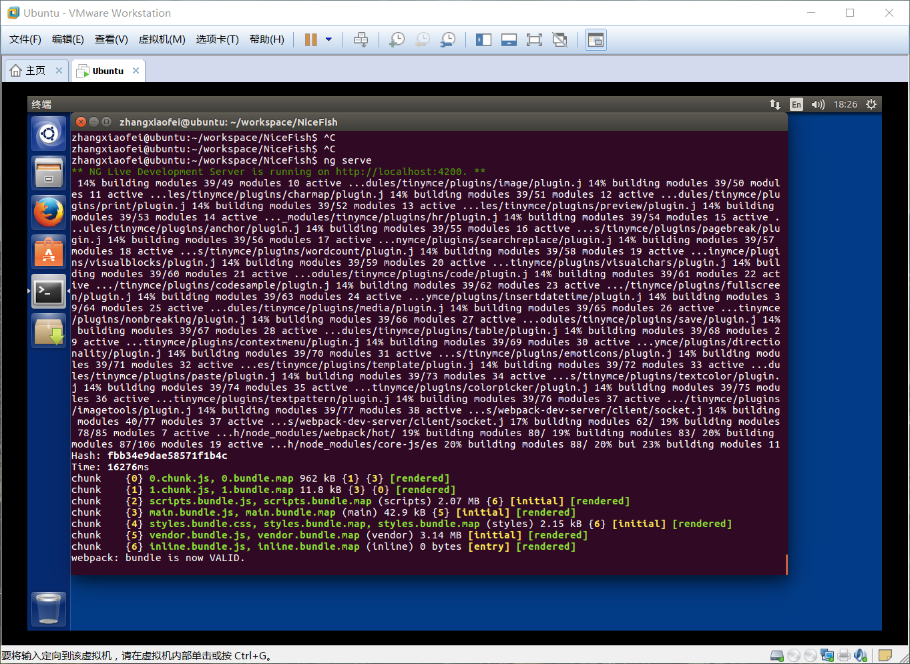Close the Ubuntu tab
The image size is (910, 664).
click(136, 70)
